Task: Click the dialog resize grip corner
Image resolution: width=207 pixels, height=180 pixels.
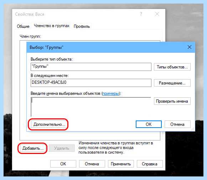Action: (193, 129)
